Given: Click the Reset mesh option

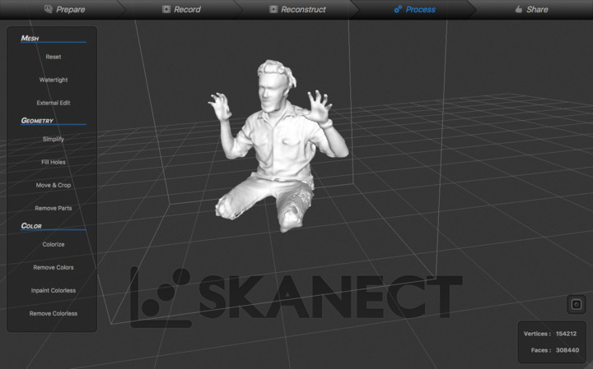Looking at the screenshot, I should tap(54, 57).
